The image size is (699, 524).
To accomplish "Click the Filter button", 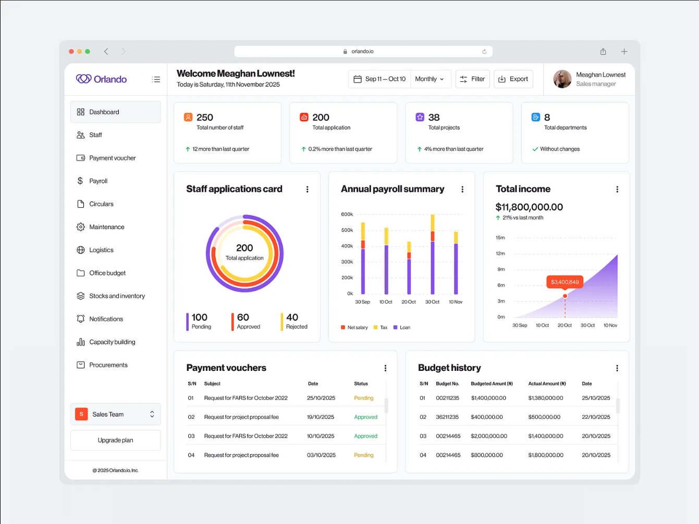I will pos(473,79).
